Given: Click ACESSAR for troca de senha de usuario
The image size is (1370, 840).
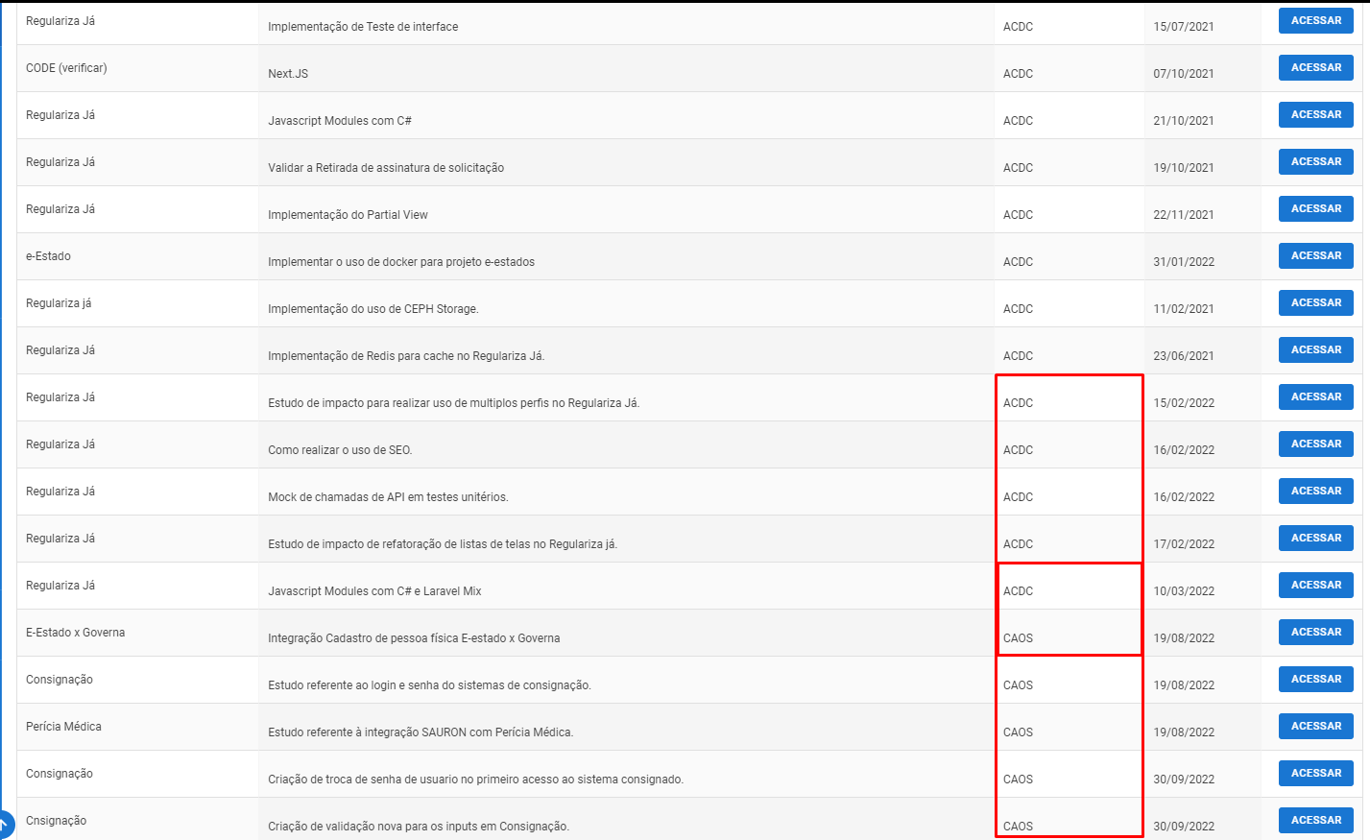Looking at the screenshot, I should pyautogui.click(x=1315, y=773).
